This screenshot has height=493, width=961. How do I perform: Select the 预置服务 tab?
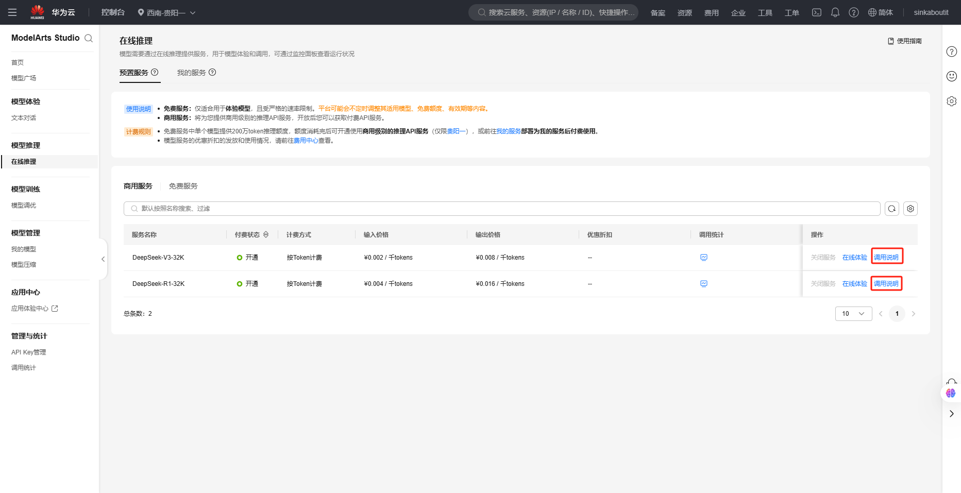[x=134, y=73]
